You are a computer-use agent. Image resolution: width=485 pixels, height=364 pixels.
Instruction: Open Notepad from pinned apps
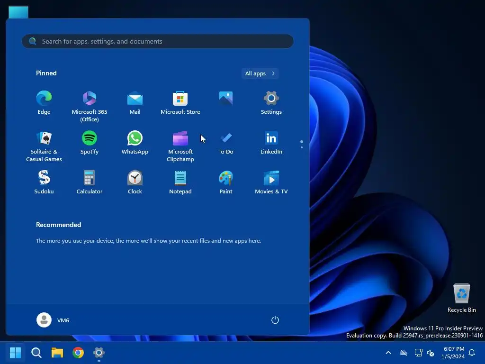[180, 182]
